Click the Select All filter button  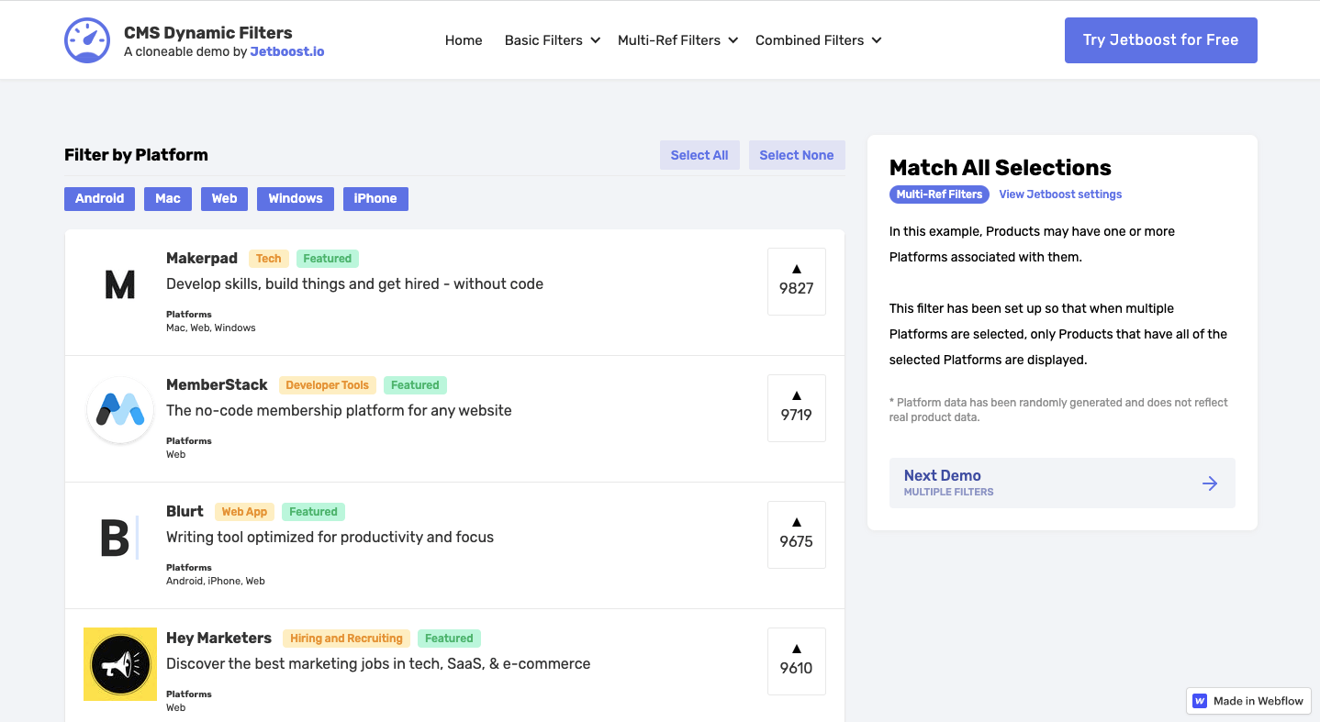click(699, 154)
